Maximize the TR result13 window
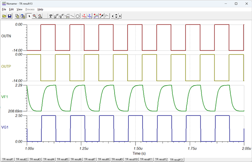Viewport: 252px width, 162px height. (236, 4)
